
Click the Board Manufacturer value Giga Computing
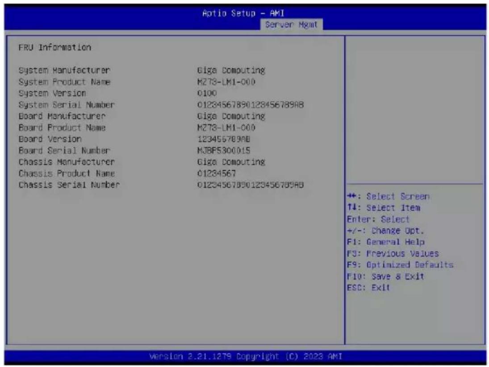pos(231,116)
